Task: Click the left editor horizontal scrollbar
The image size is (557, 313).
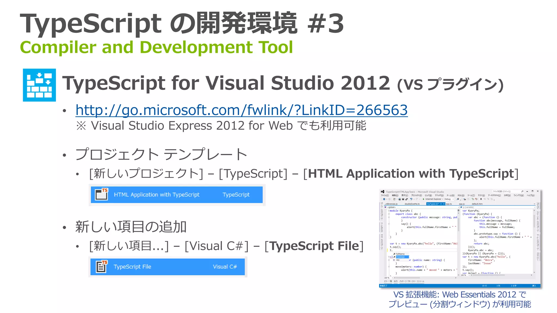Action: click(x=425, y=278)
